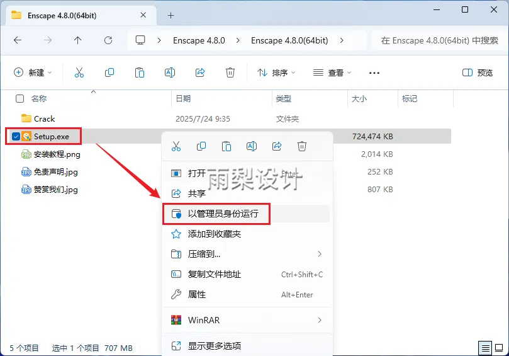Refresh the folder view

[108, 40]
